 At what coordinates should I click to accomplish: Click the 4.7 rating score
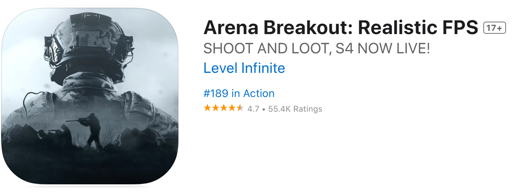253,109
